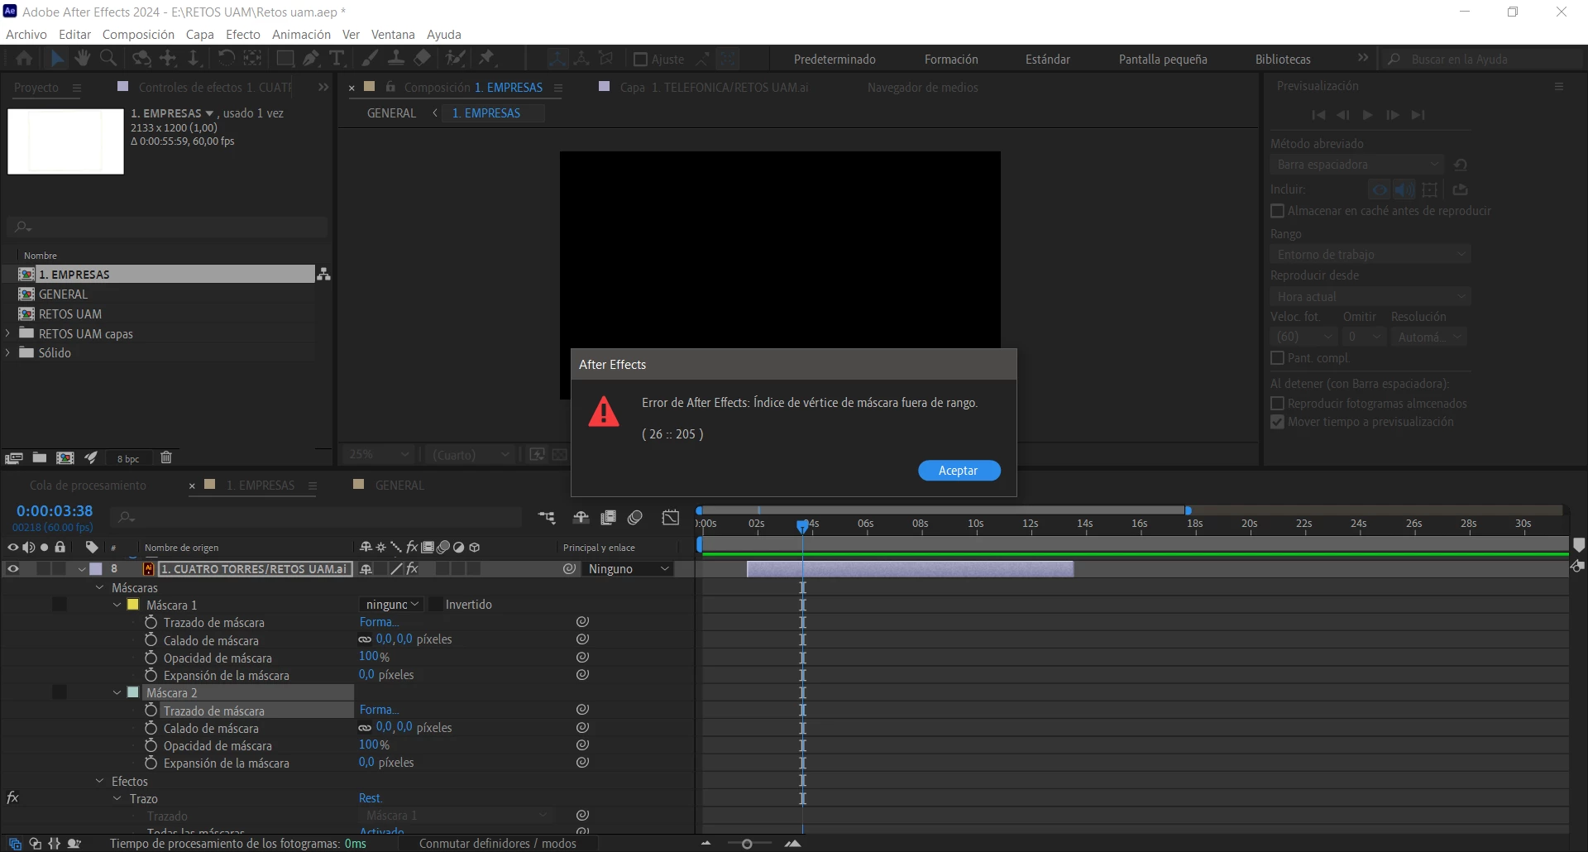Click the Home icon in toolbar

point(24,58)
